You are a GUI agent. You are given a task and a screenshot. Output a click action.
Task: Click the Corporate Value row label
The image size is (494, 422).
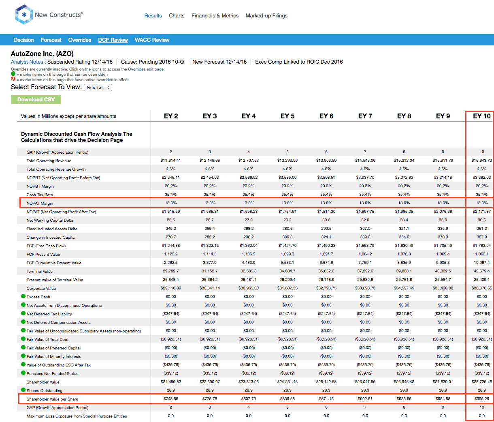pos(41,289)
